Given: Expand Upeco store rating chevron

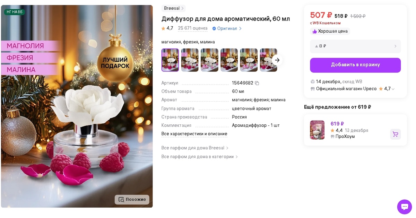Looking at the screenshot, I should 393,89.
